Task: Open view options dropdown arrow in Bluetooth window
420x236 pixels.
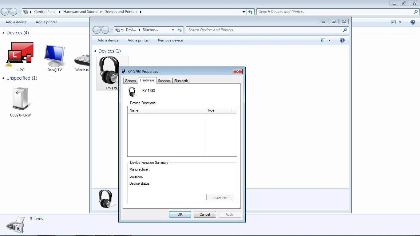Action: [329, 40]
